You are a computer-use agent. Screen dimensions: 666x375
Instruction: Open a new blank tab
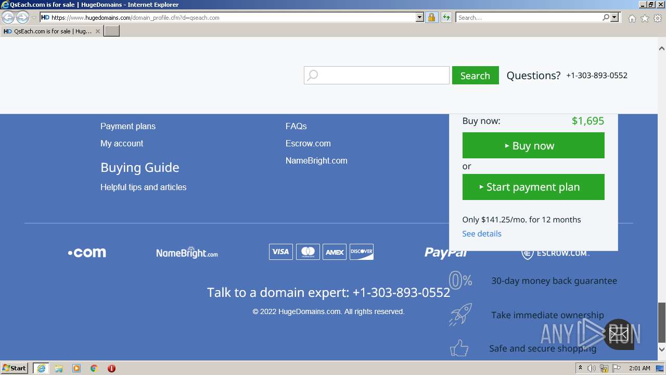point(112,31)
